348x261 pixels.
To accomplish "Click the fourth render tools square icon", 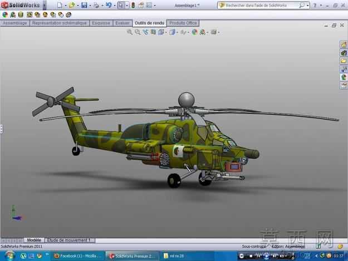I will [30, 15].
